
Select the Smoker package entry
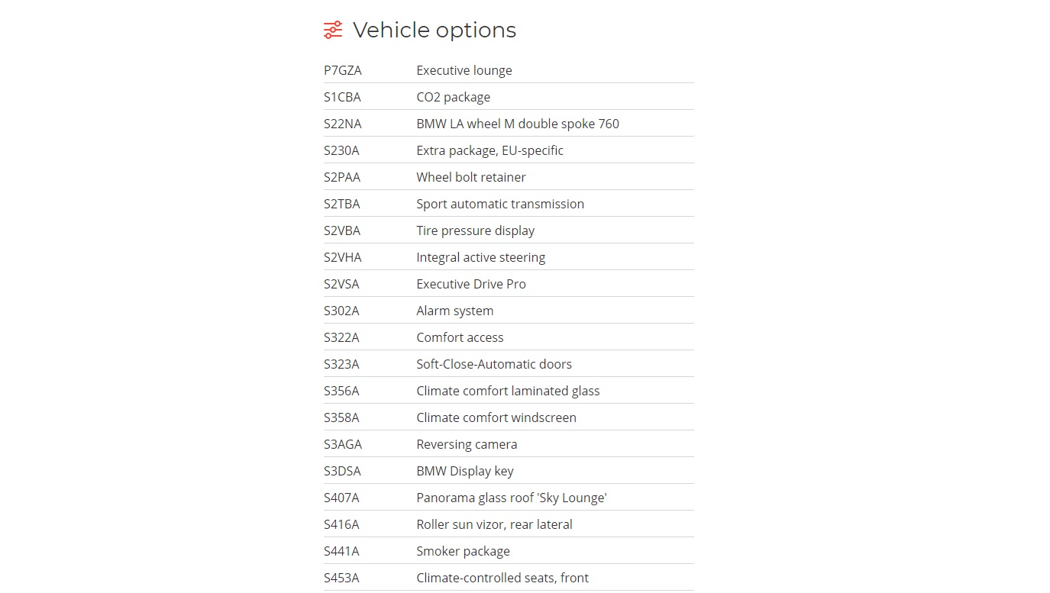pyautogui.click(x=463, y=551)
